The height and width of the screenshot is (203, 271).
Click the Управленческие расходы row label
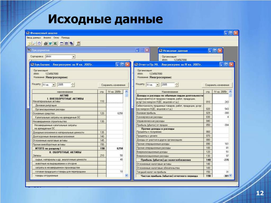(151, 121)
